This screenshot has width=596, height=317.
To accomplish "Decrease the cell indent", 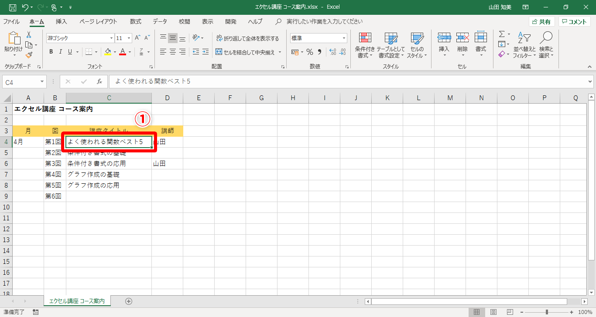I will 195,52.
